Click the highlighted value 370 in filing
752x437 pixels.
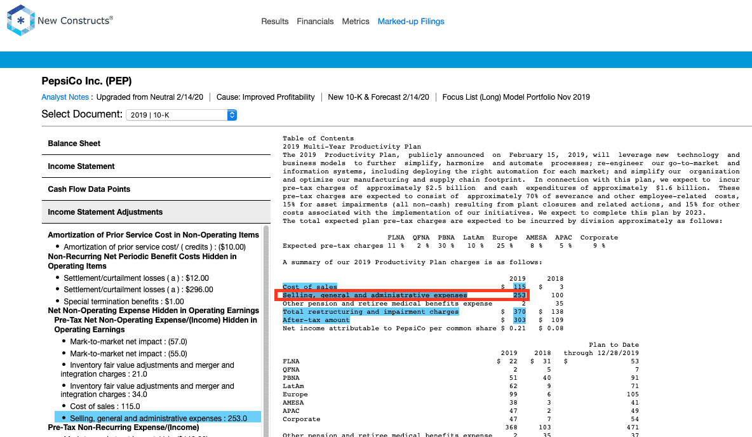point(520,312)
